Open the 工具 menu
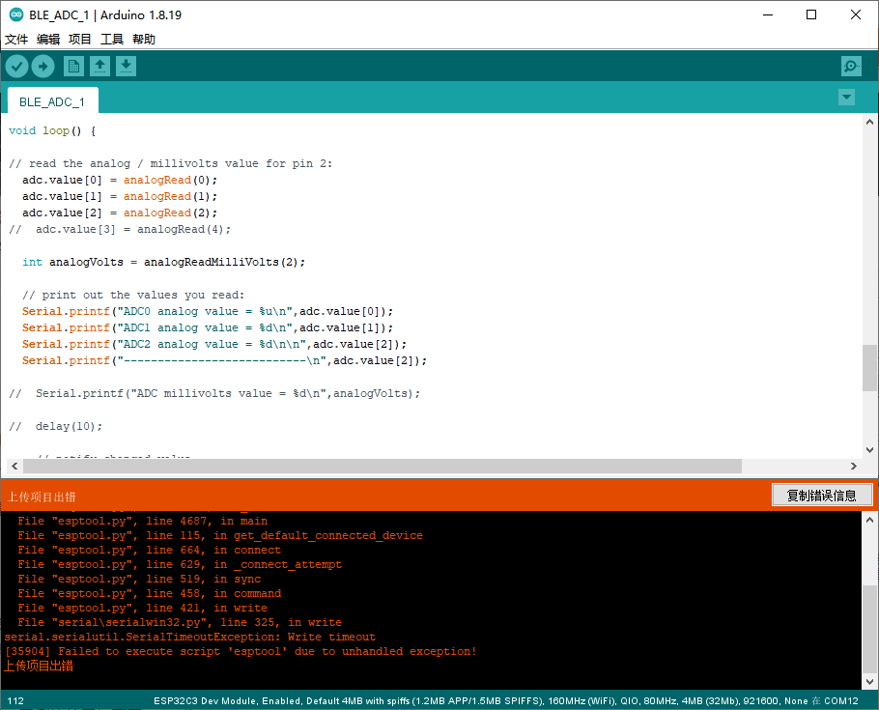The height and width of the screenshot is (710, 879). tap(111, 40)
